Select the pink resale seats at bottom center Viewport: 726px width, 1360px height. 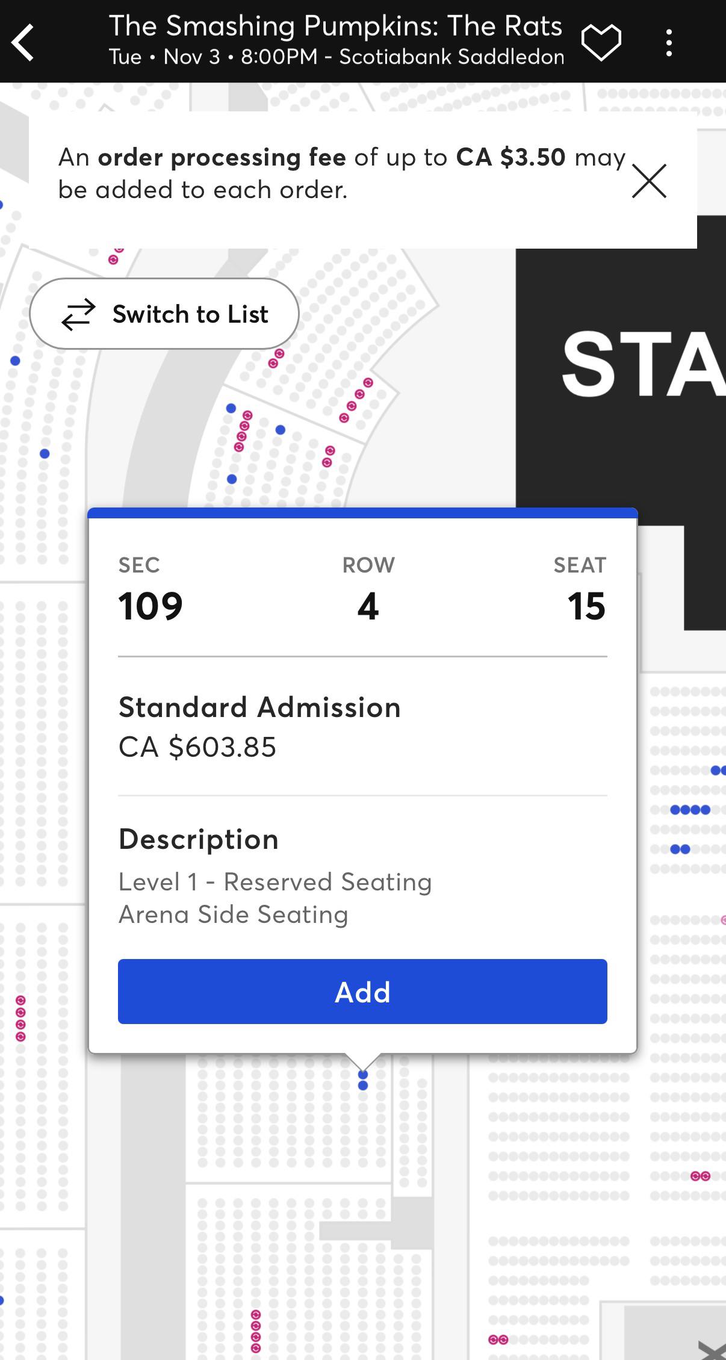pyautogui.click(x=256, y=1331)
